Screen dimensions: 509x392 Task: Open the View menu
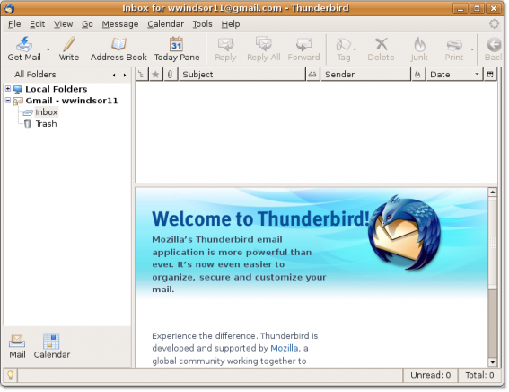click(x=64, y=24)
